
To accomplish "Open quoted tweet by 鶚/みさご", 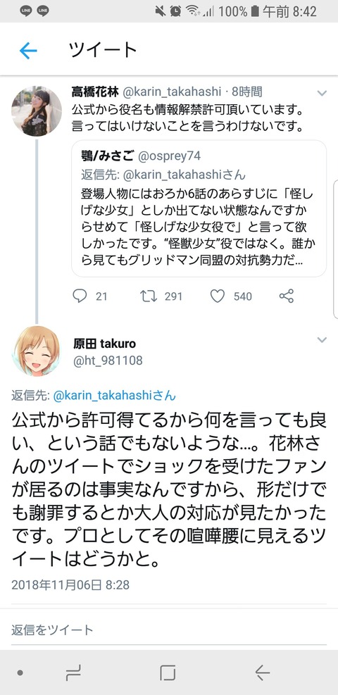I will coord(199,208).
